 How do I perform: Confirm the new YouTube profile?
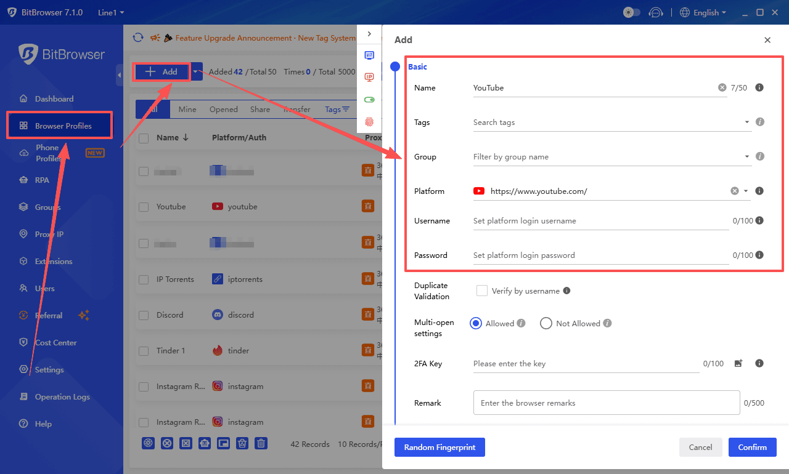pos(752,447)
